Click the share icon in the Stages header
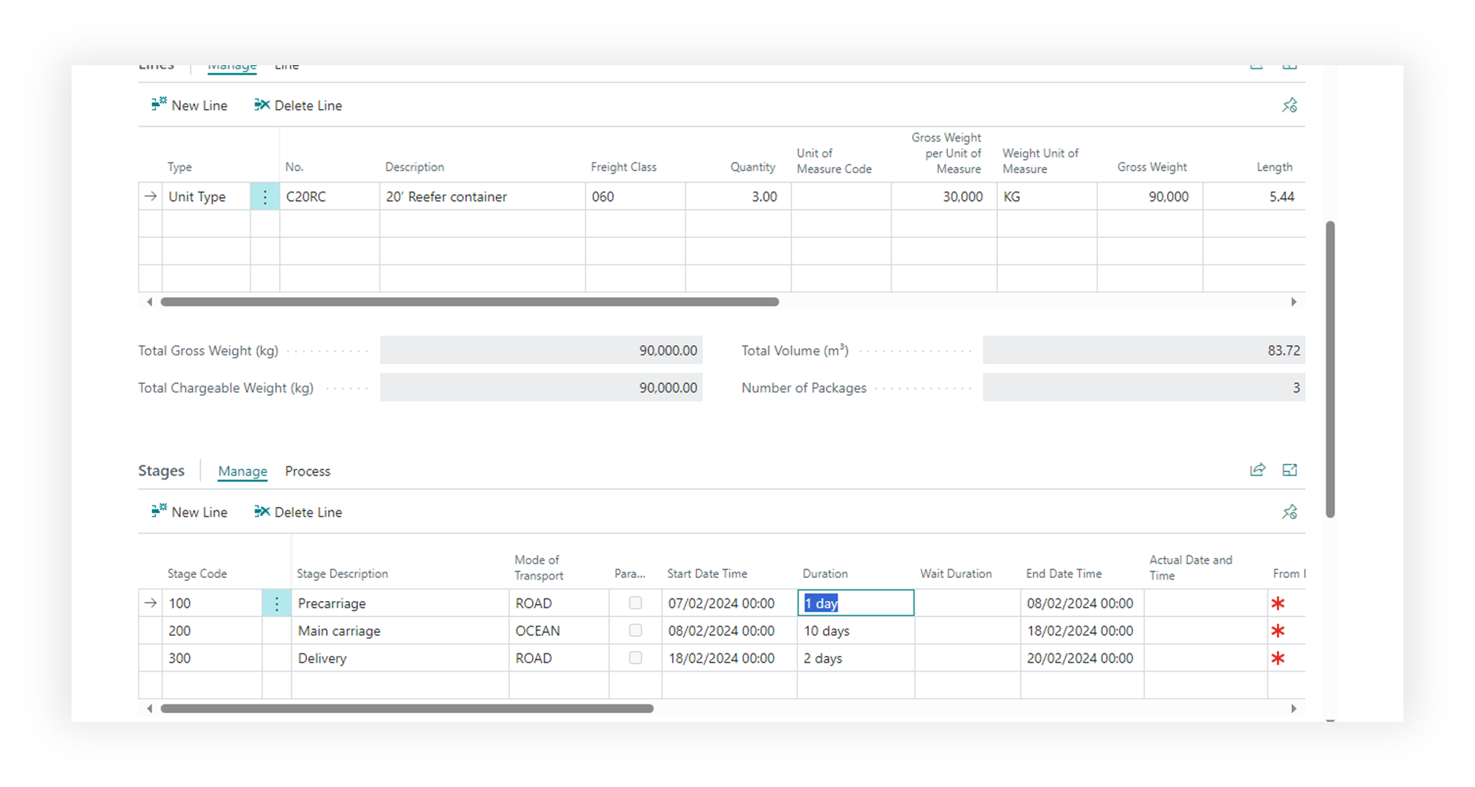The image size is (1475, 787). coord(1257,471)
